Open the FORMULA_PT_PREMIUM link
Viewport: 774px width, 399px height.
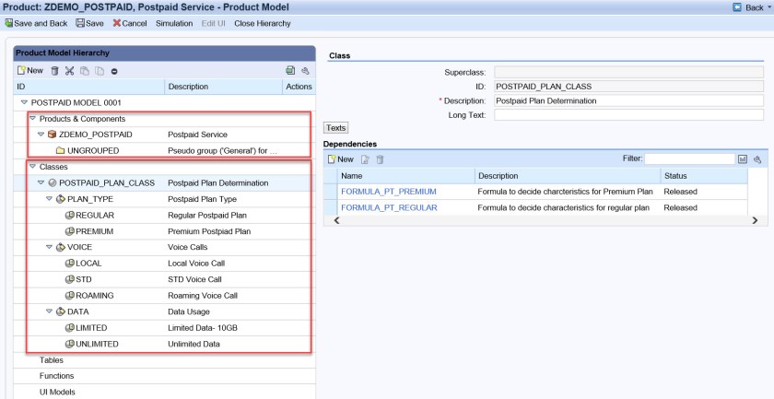pos(388,192)
